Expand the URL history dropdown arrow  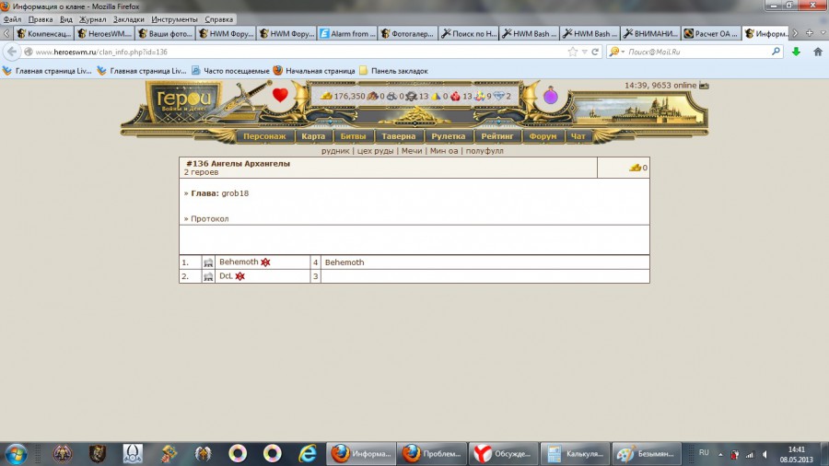pyautogui.click(x=584, y=52)
